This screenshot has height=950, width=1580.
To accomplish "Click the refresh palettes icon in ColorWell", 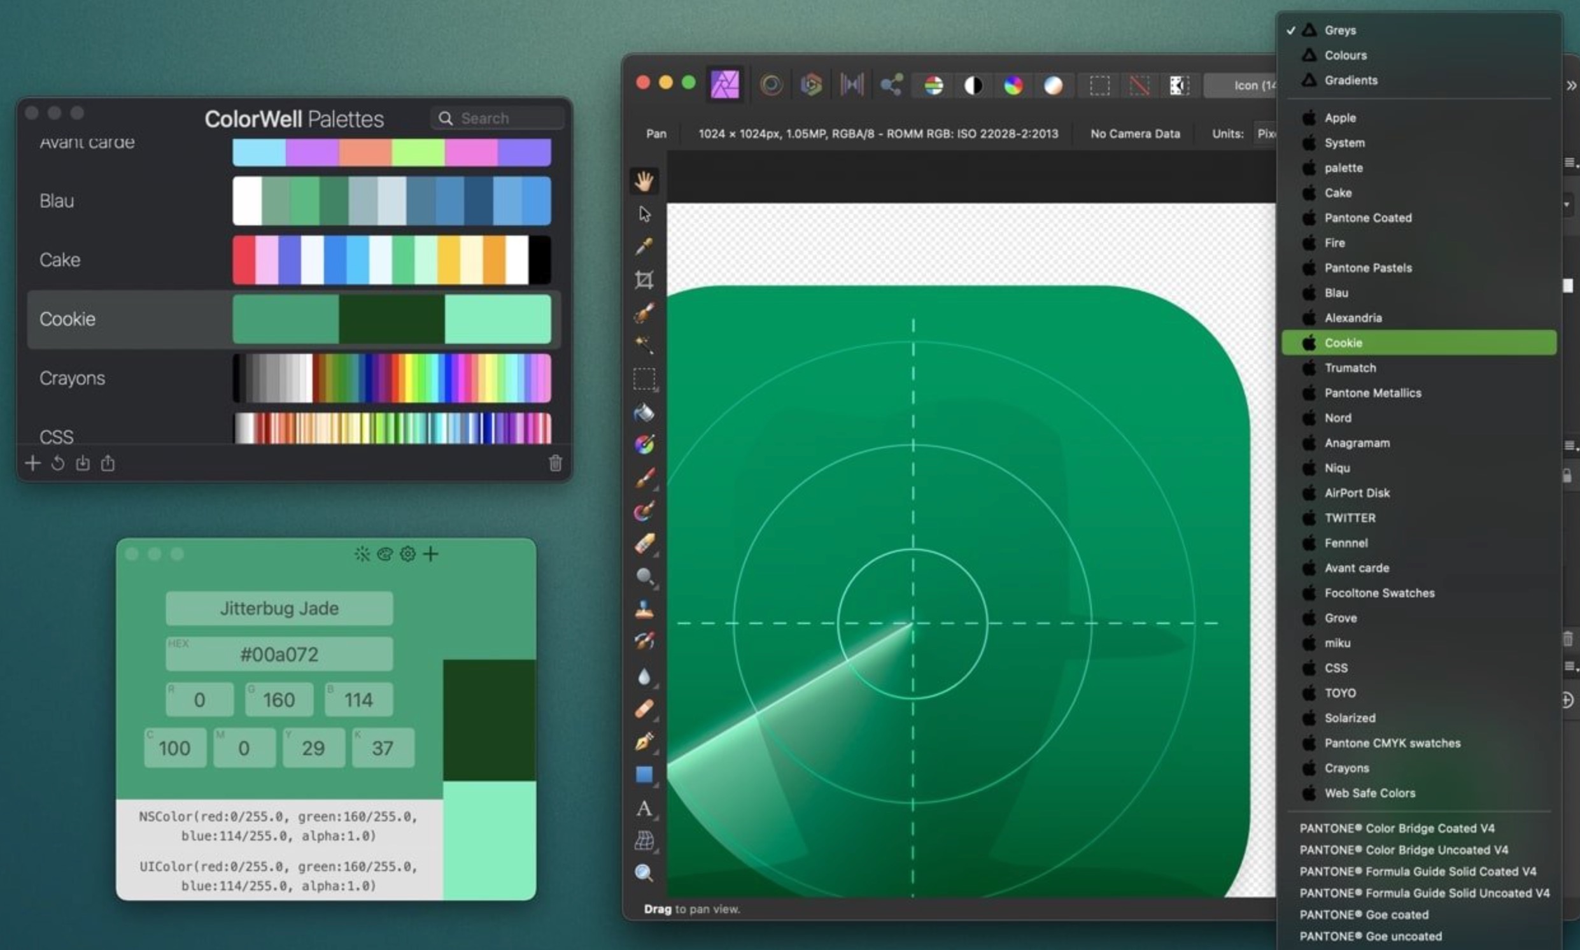I will (x=57, y=463).
